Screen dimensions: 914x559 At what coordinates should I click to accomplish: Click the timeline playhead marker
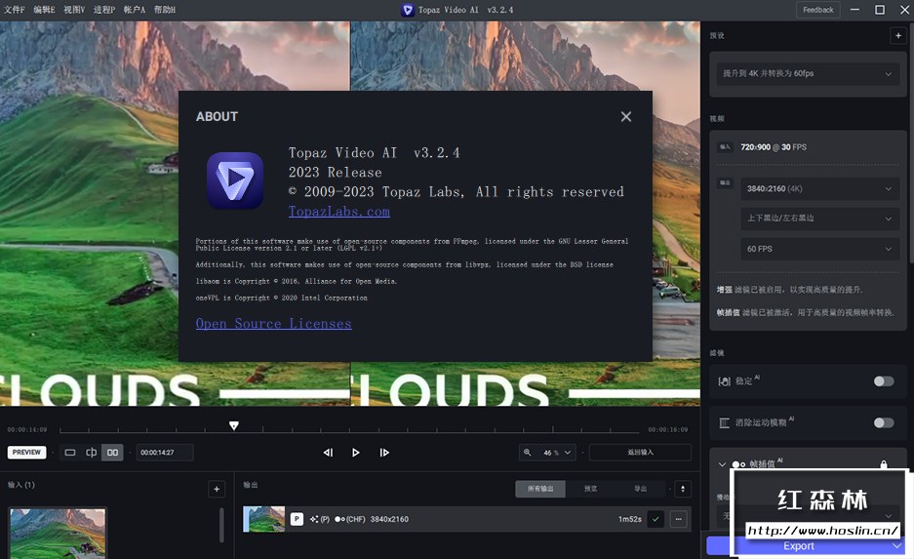(x=234, y=425)
